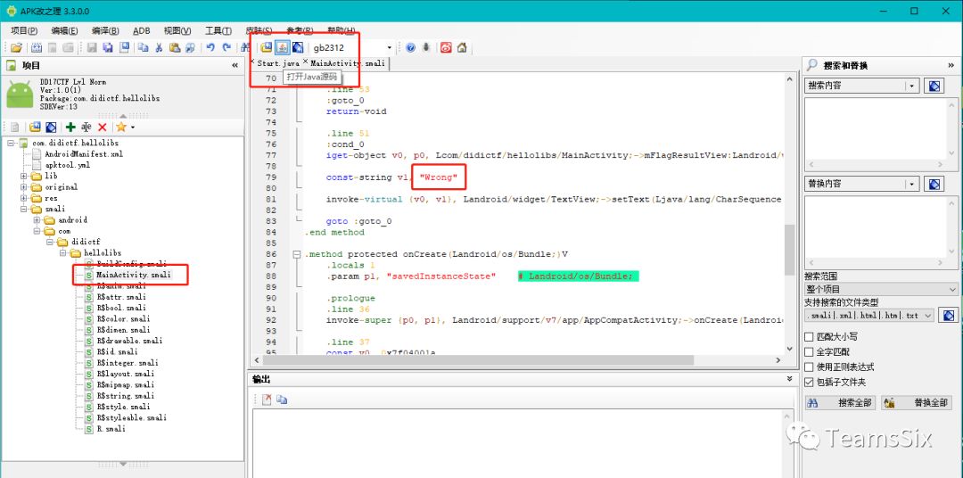Screen dimensions: 963x478
Task: Click the blue icon left of the gb2312 box
Action: pyautogui.click(x=298, y=47)
